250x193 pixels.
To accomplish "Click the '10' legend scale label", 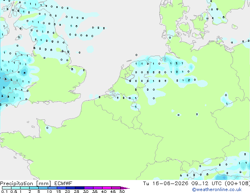I will click(49, 191).
